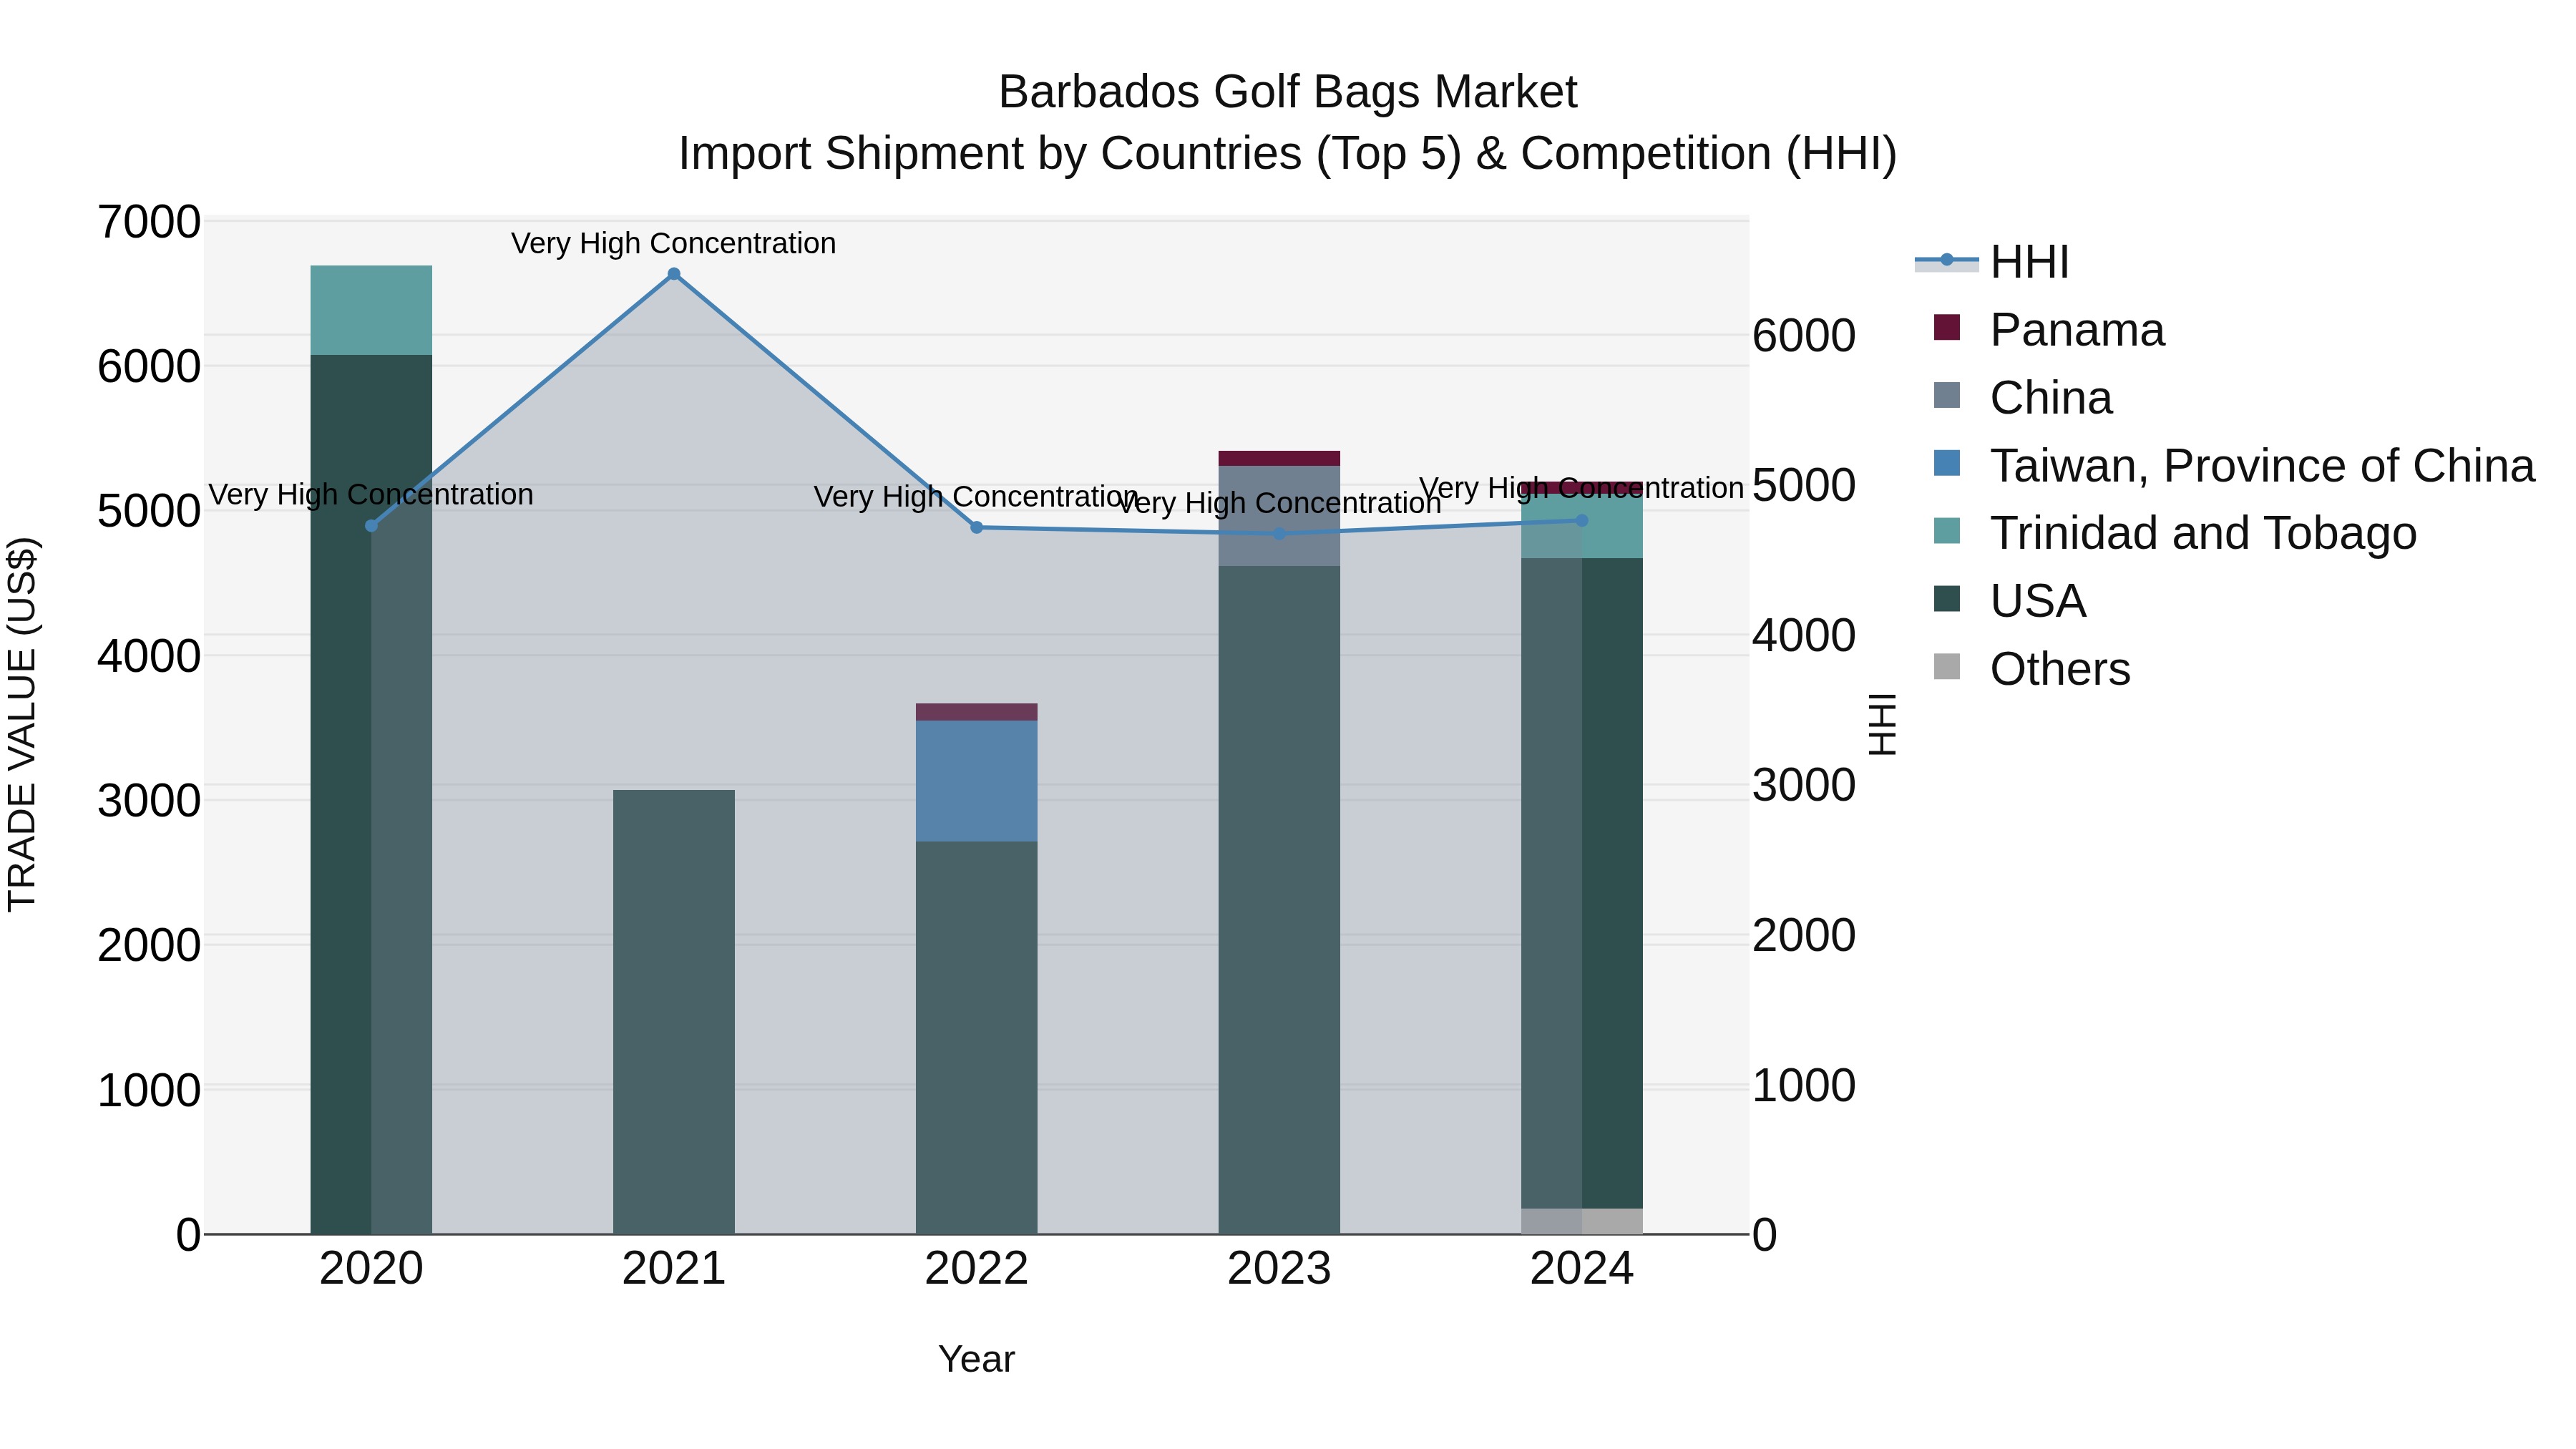Click the 2023 Very High Concentration annotation
2576x1449 pixels.
pos(1280,503)
